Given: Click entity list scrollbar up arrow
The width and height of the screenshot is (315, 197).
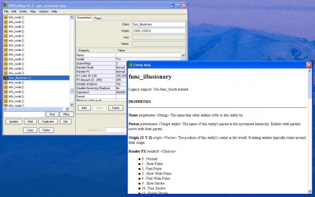Looking at the screenshot, I should point(72,18).
